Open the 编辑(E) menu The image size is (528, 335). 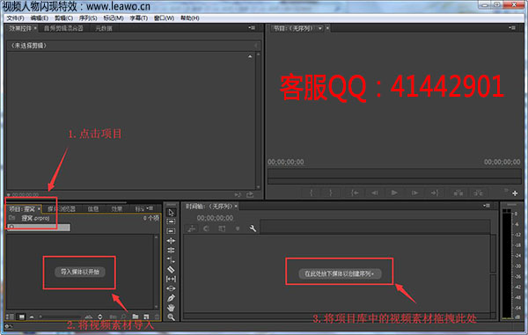point(39,18)
